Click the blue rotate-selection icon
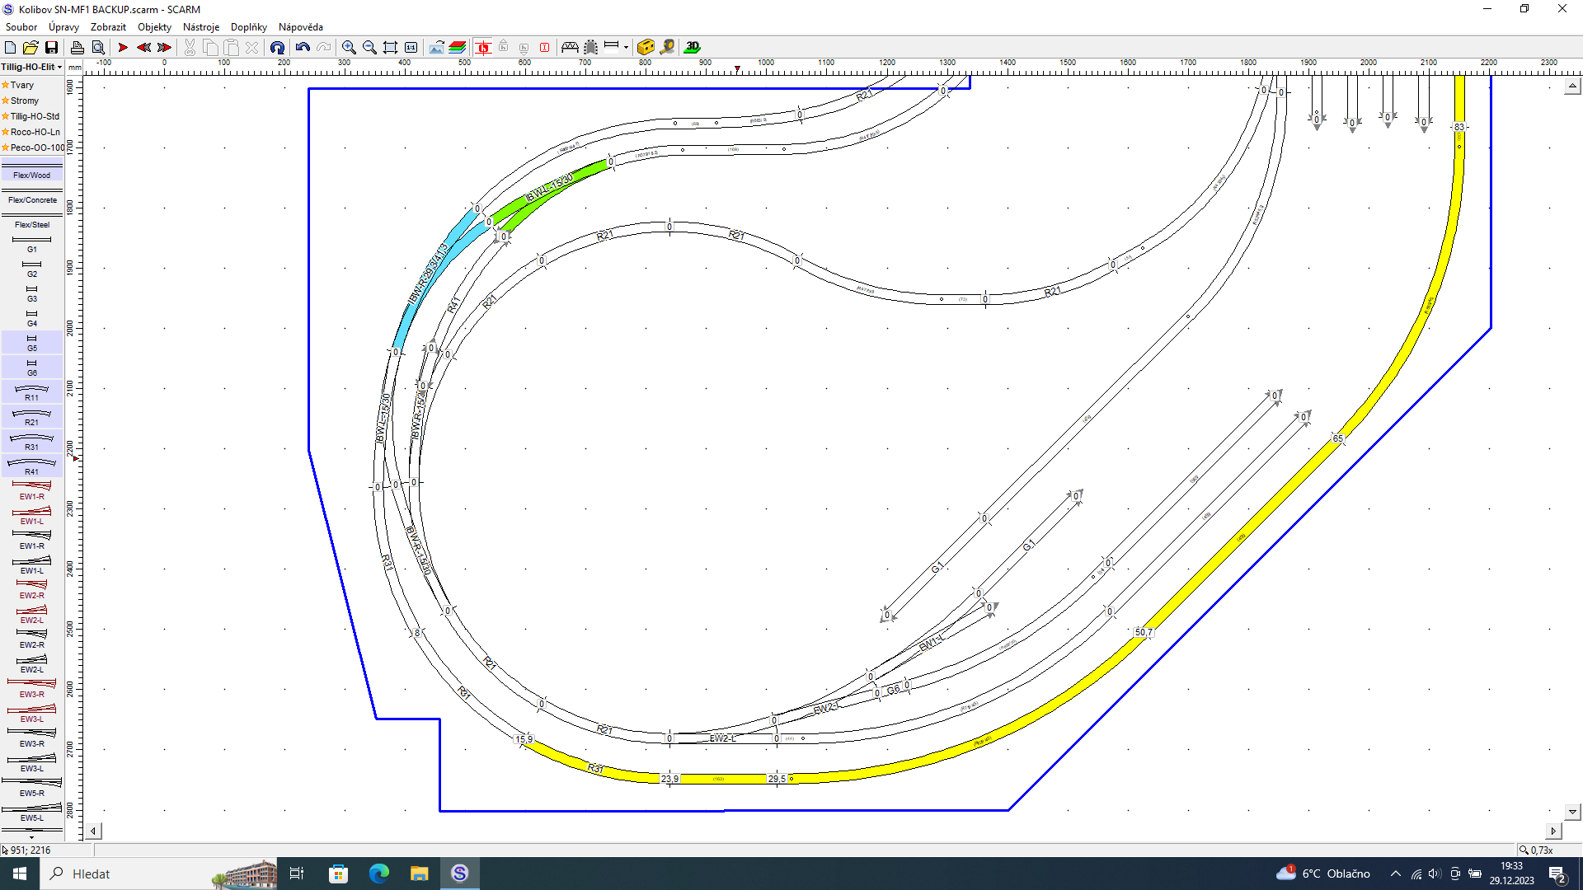Image resolution: width=1583 pixels, height=890 pixels. [277, 47]
